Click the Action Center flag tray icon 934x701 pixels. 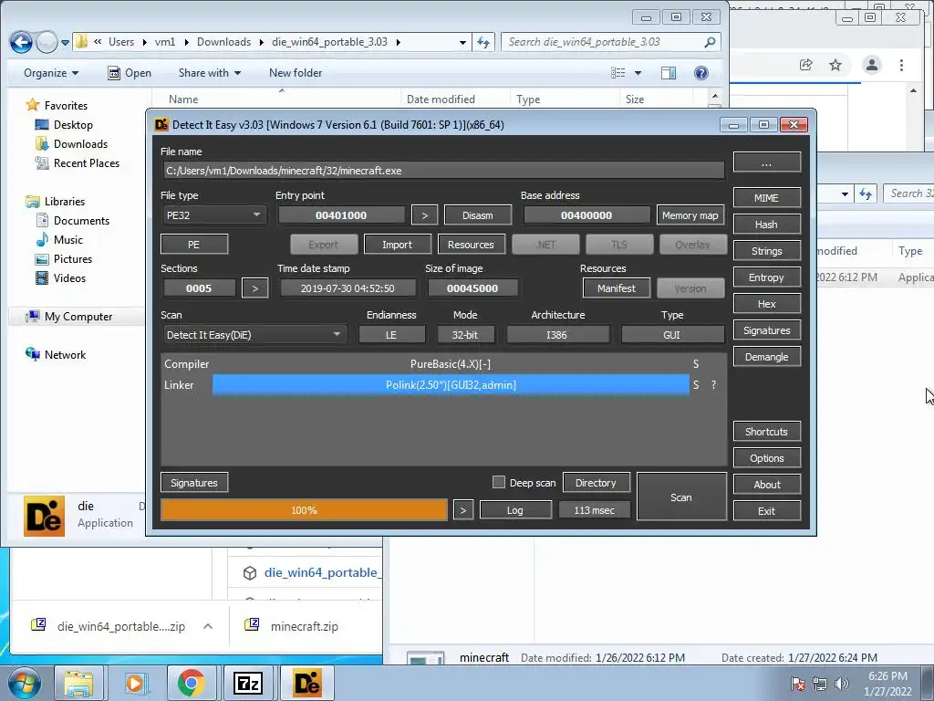point(798,683)
